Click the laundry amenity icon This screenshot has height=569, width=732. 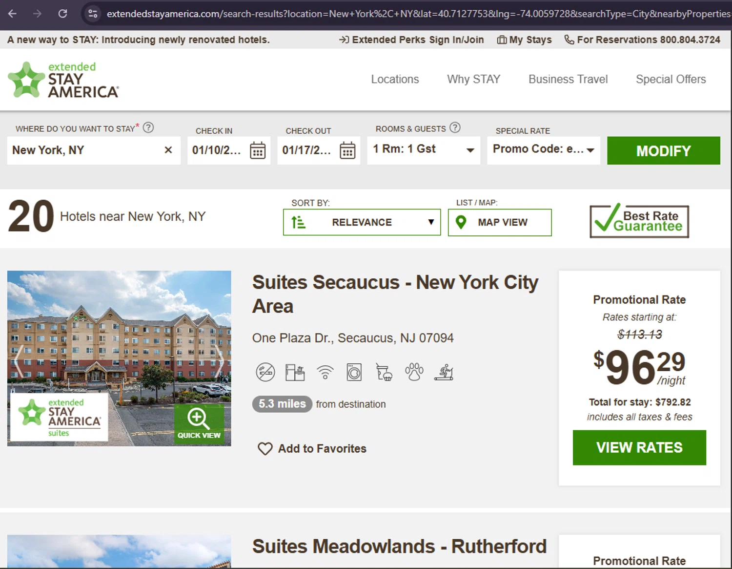pyautogui.click(x=354, y=373)
